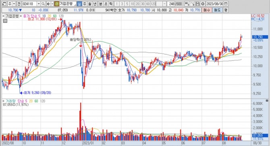The image size is (270, 146).
Task: Open the calendar date picker icon
Action: pyautogui.click(x=226, y=4)
